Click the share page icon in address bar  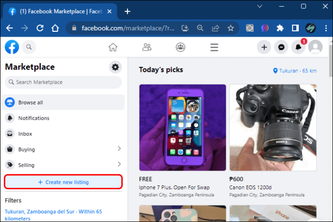click(215, 28)
